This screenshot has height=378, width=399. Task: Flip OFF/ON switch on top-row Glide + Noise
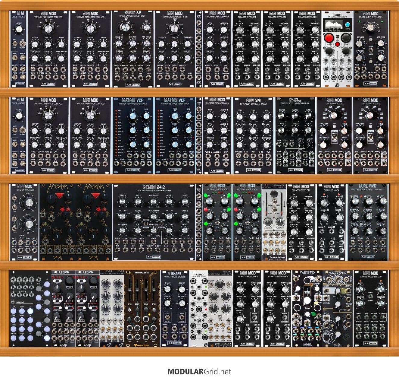pyautogui.click(x=15, y=43)
